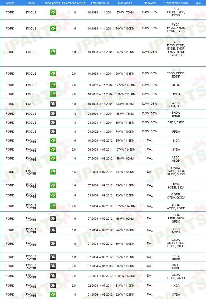Click the '81kW / 110KM' power cell
The height and width of the screenshot is (299, 206).
(x=125, y=286)
